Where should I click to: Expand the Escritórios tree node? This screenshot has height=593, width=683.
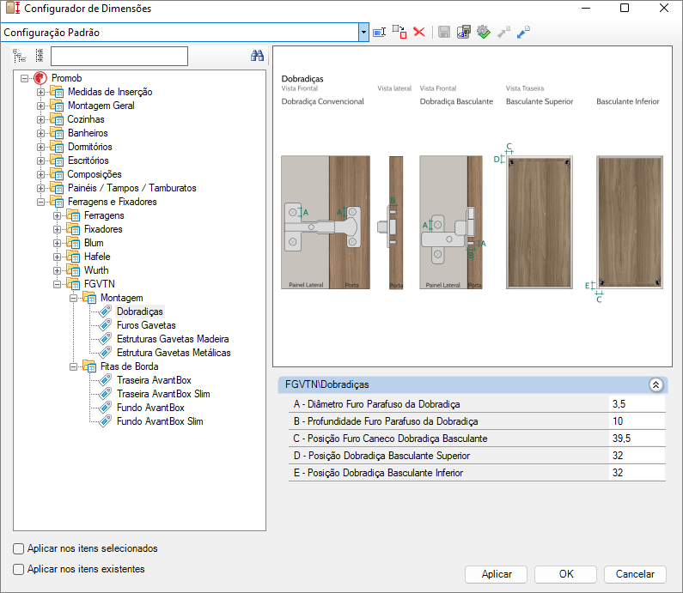point(40,160)
